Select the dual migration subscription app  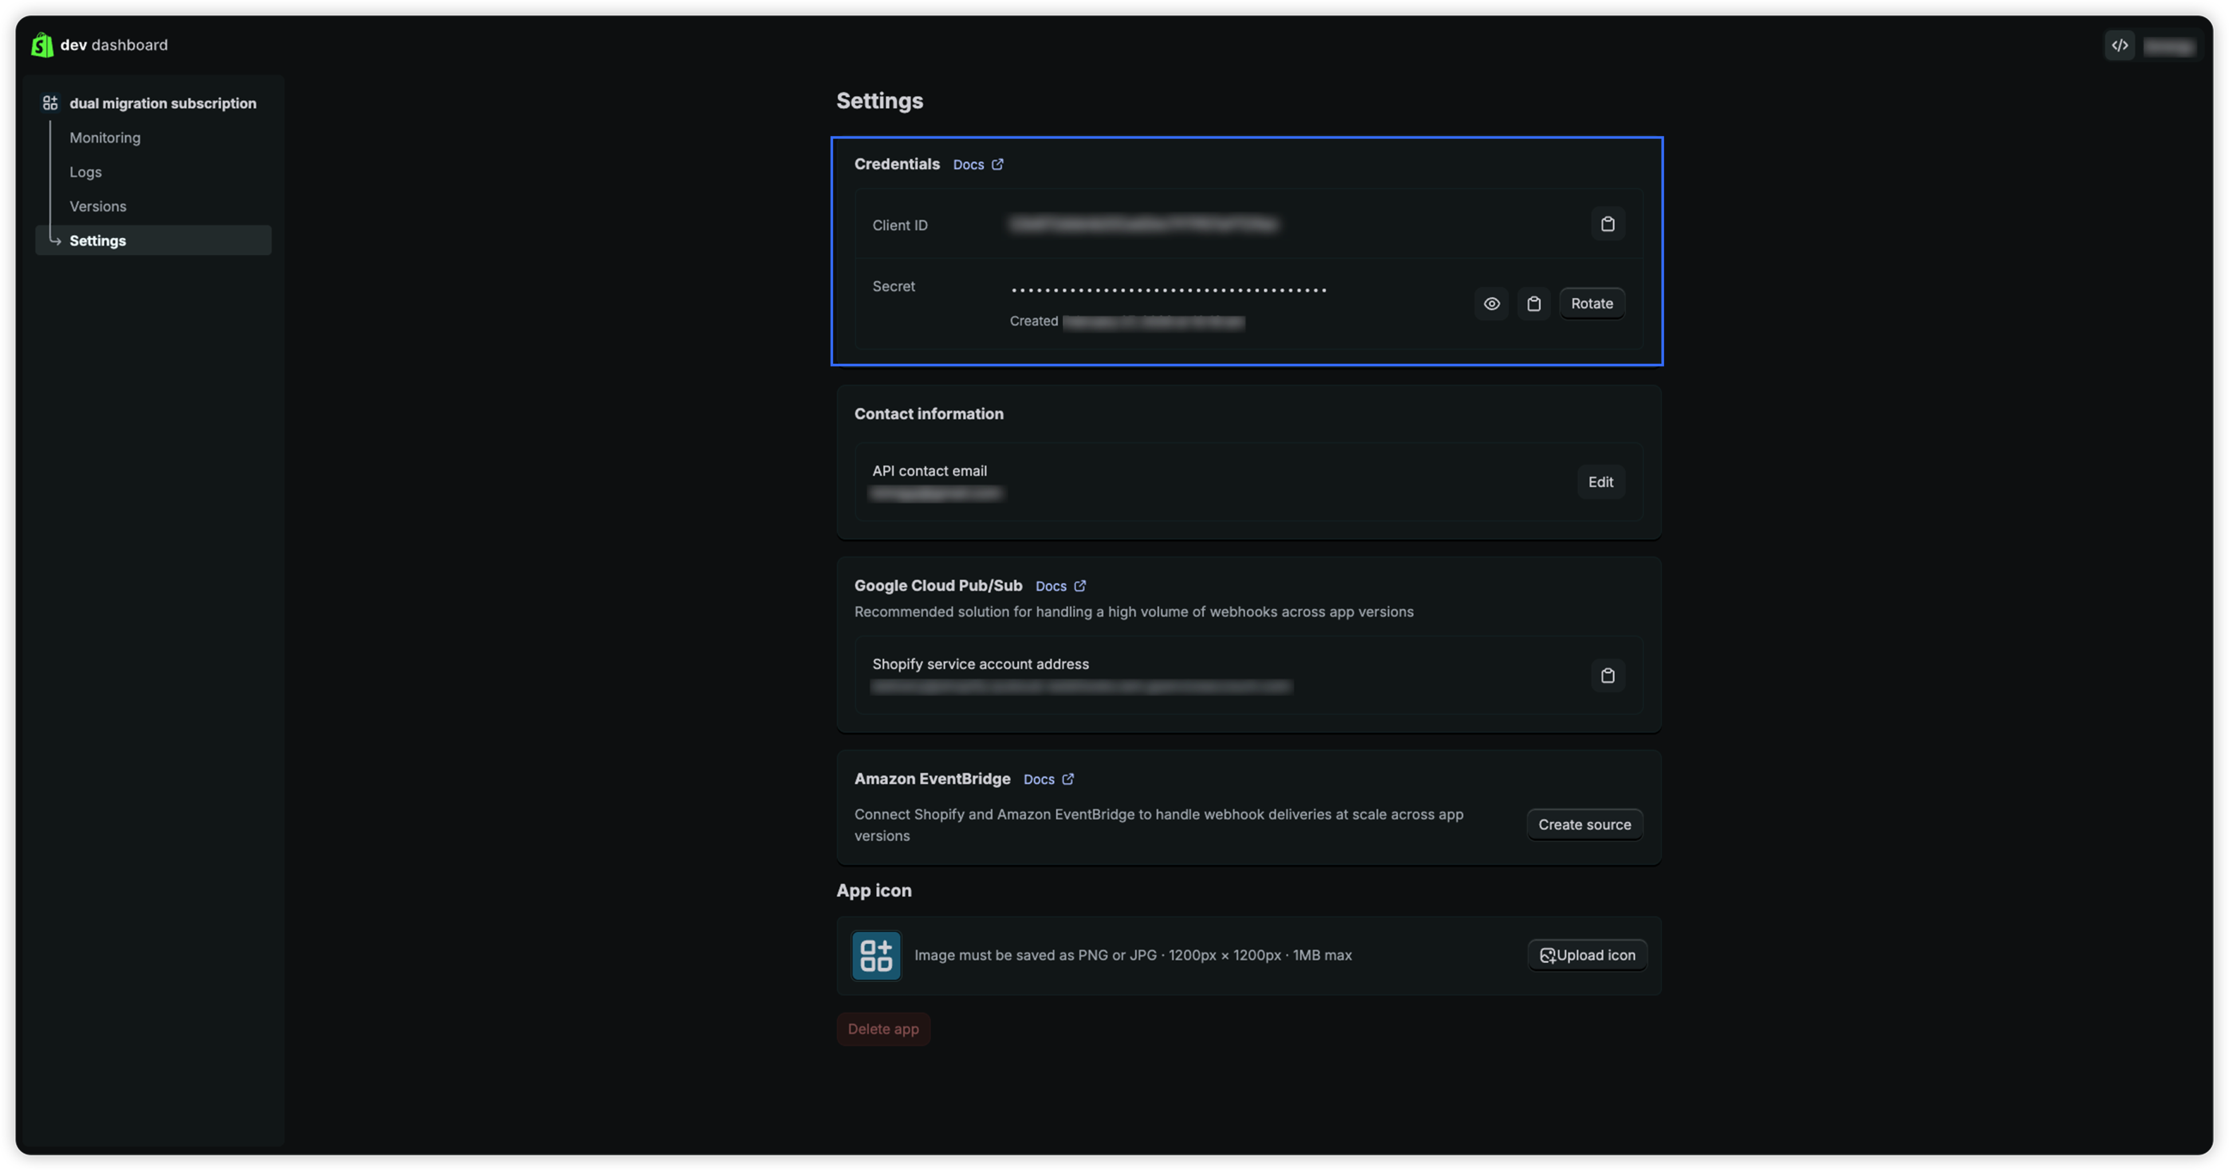pos(163,103)
